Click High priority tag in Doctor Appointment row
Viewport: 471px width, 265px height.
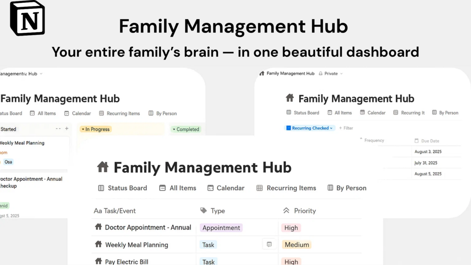pyautogui.click(x=291, y=228)
